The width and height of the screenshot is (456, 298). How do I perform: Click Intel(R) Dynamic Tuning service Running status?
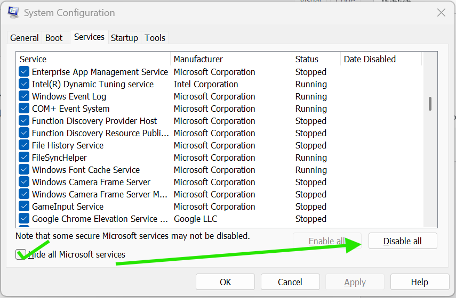pyautogui.click(x=311, y=84)
